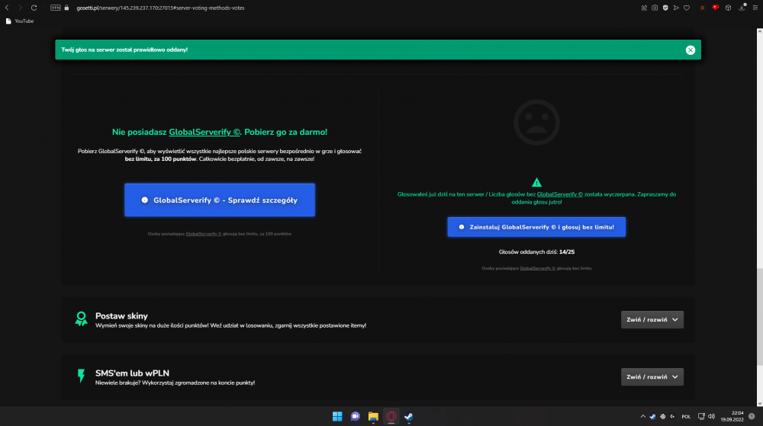
Task: Click the red thumbs-down extension icon
Action: point(716,8)
